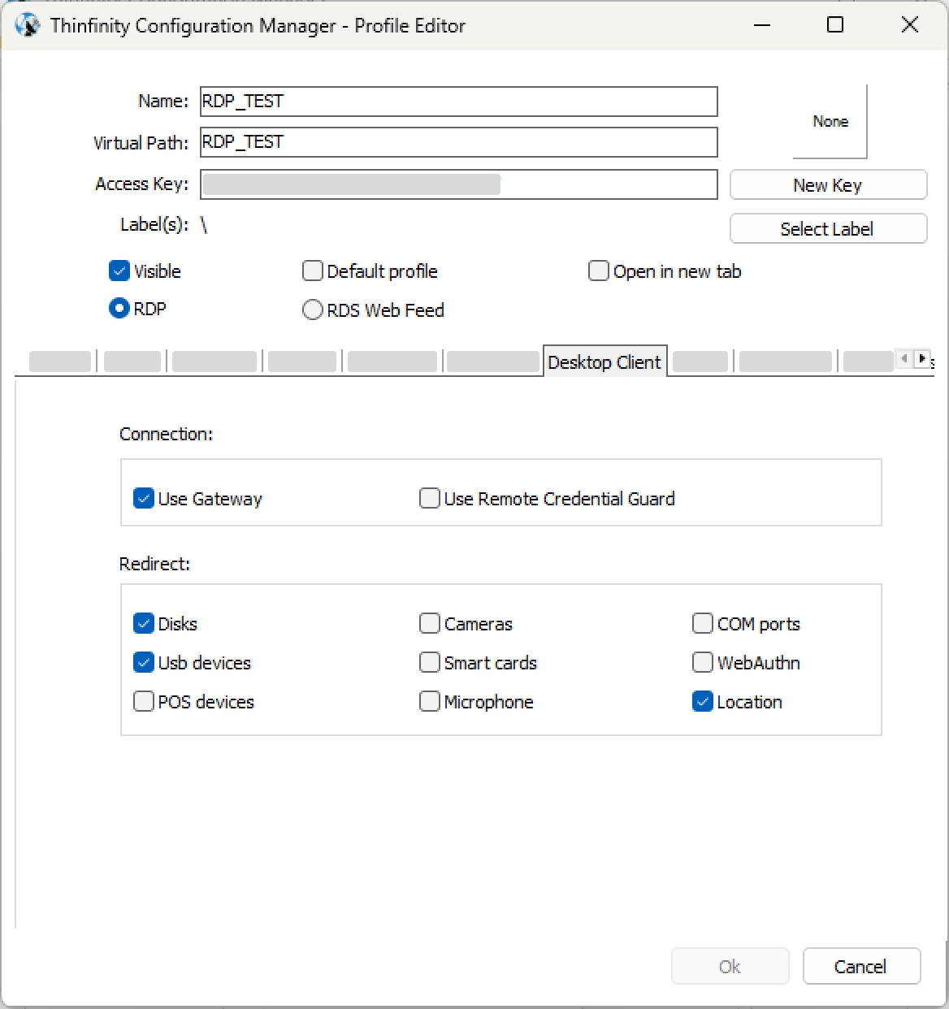Turn on Cameras redirection
Screen dimensions: 949x1009
(430, 624)
